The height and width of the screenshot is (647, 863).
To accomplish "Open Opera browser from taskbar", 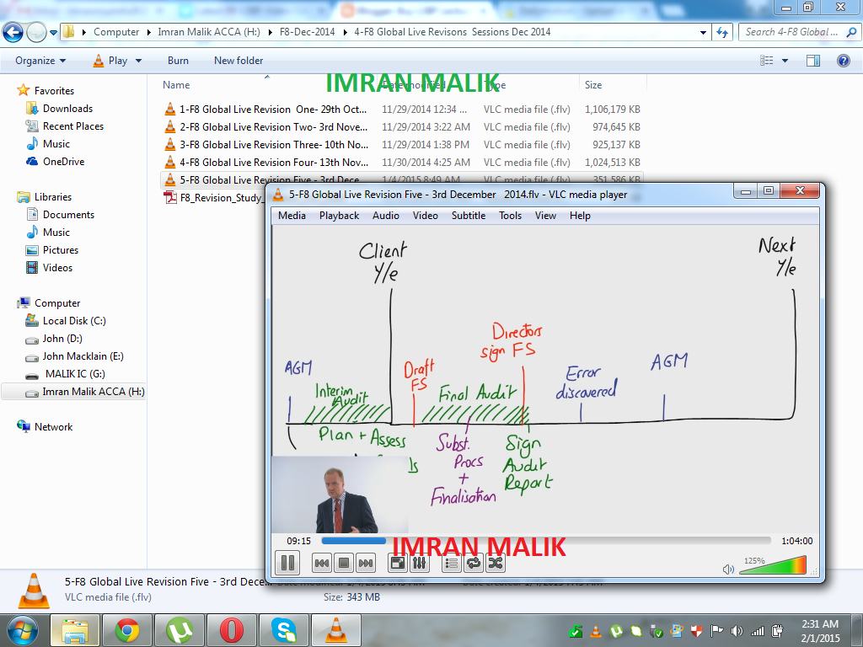I will click(232, 630).
